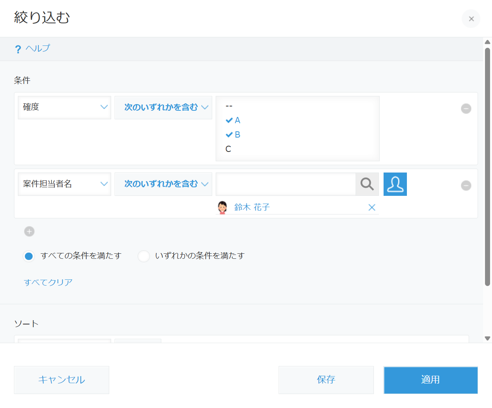This screenshot has width=492, height=408.
Task: Add a new condition with the plus icon
Action: tap(29, 231)
